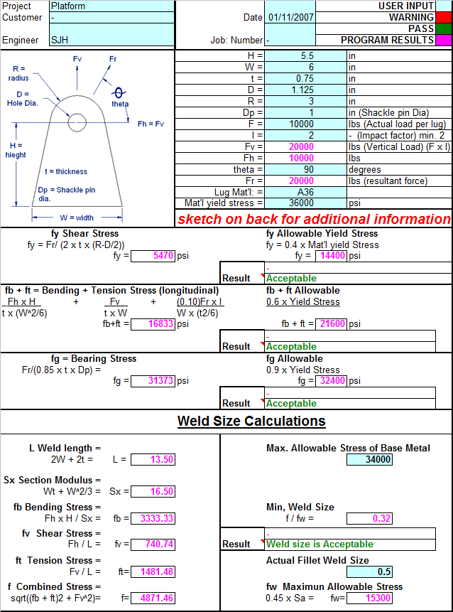The width and height of the screenshot is (453, 612).
Task: Click the green PASS color legend cell
Action: pos(444,29)
